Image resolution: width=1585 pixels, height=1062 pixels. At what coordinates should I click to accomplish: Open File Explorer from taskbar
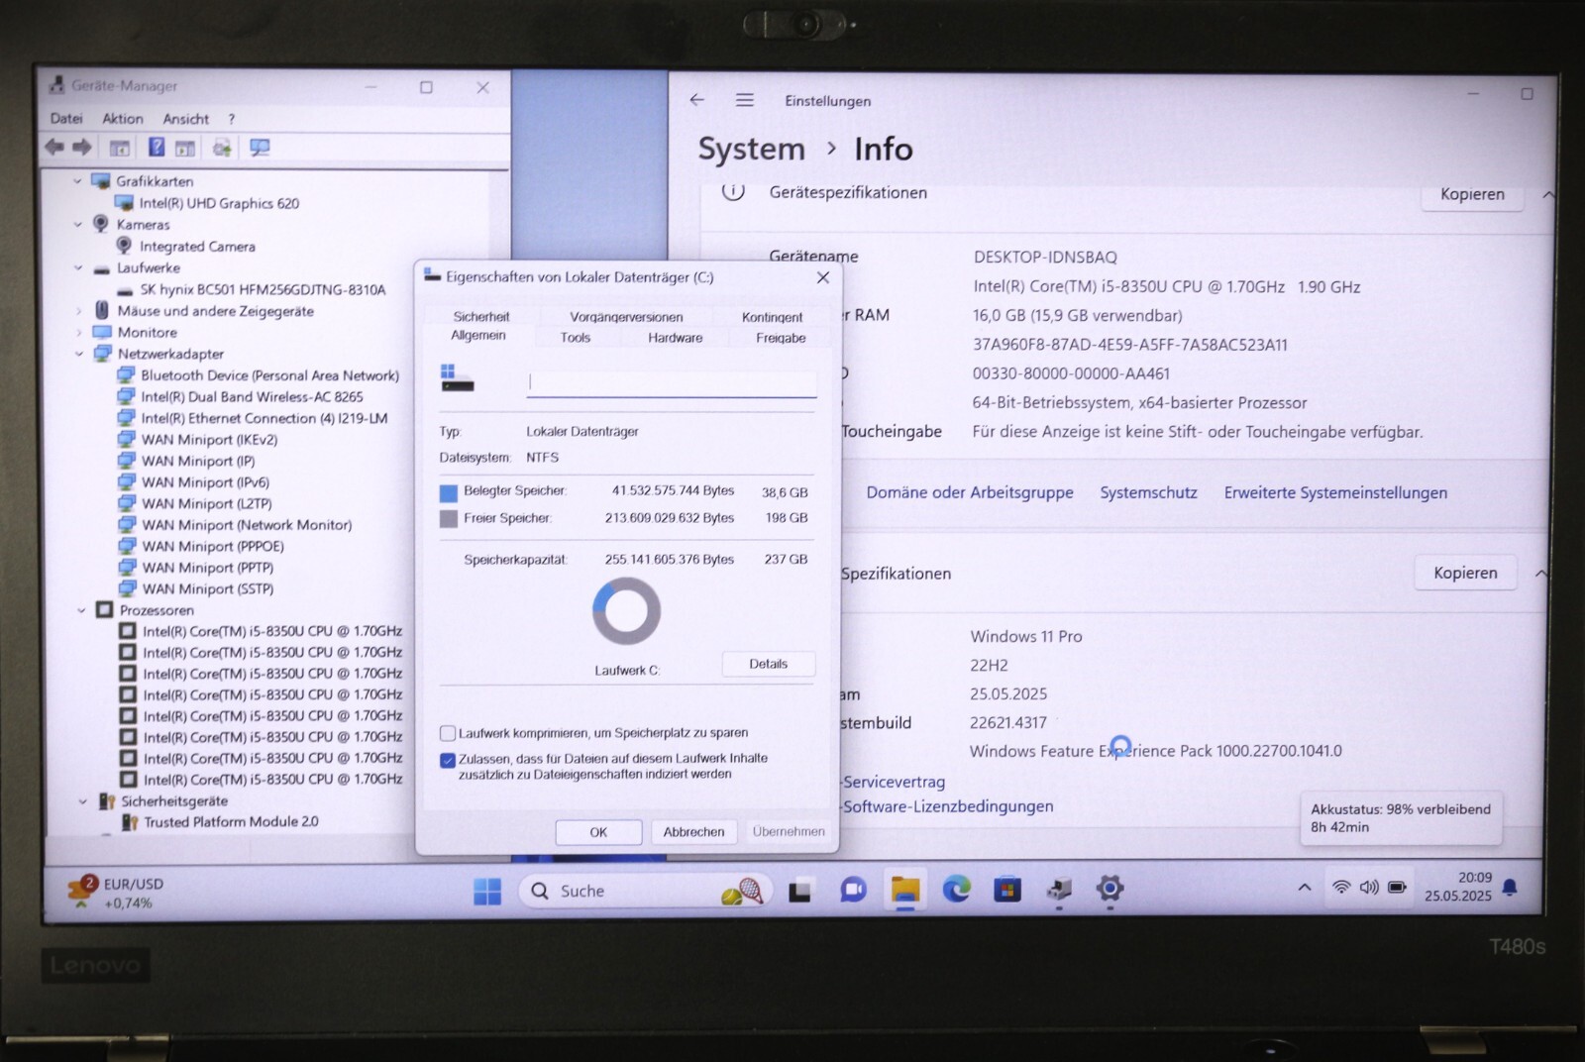904,890
